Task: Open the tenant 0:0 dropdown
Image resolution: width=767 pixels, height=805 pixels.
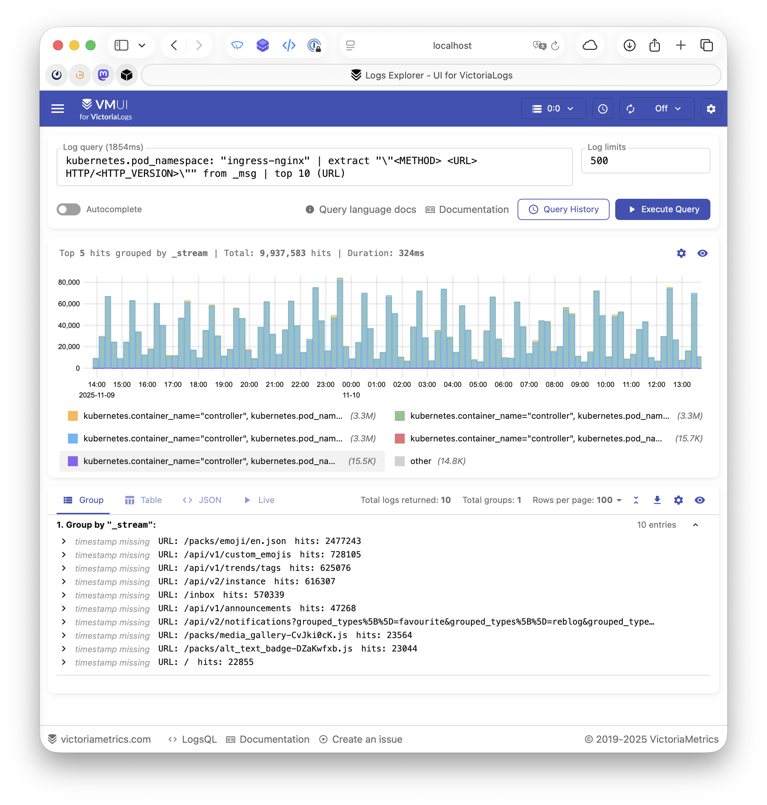Action: (x=553, y=109)
